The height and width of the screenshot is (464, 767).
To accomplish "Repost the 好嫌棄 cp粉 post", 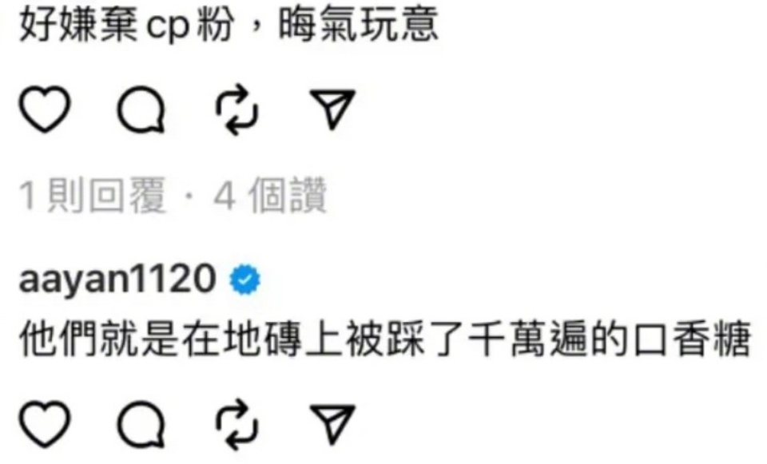I will click(237, 109).
